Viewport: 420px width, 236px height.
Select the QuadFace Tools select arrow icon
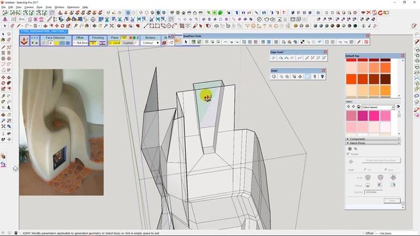pos(186,42)
